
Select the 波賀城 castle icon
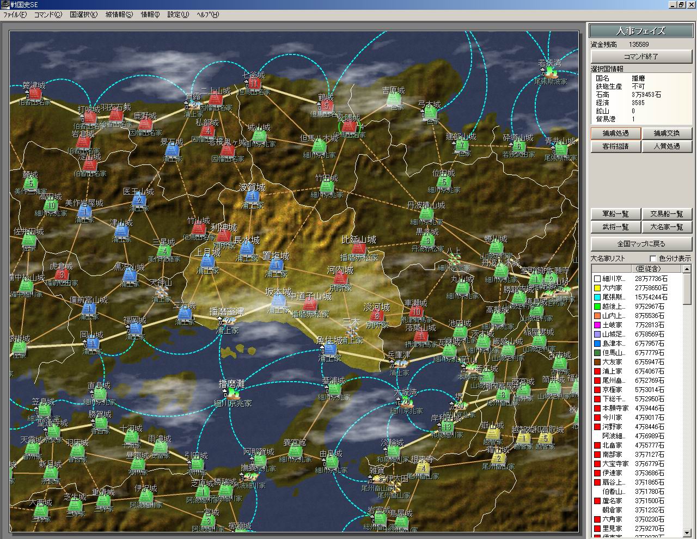click(x=252, y=197)
